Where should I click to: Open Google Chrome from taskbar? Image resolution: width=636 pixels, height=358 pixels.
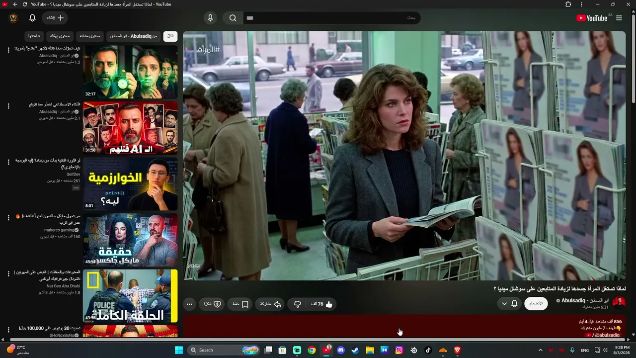pyautogui.click(x=312, y=350)
